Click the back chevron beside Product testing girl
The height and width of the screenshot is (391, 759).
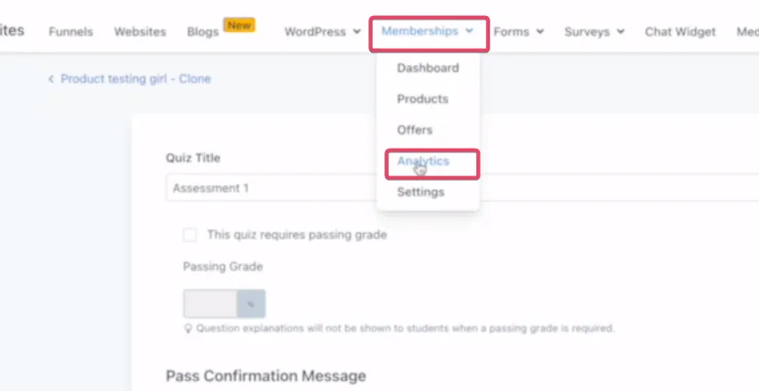point(51,79)
